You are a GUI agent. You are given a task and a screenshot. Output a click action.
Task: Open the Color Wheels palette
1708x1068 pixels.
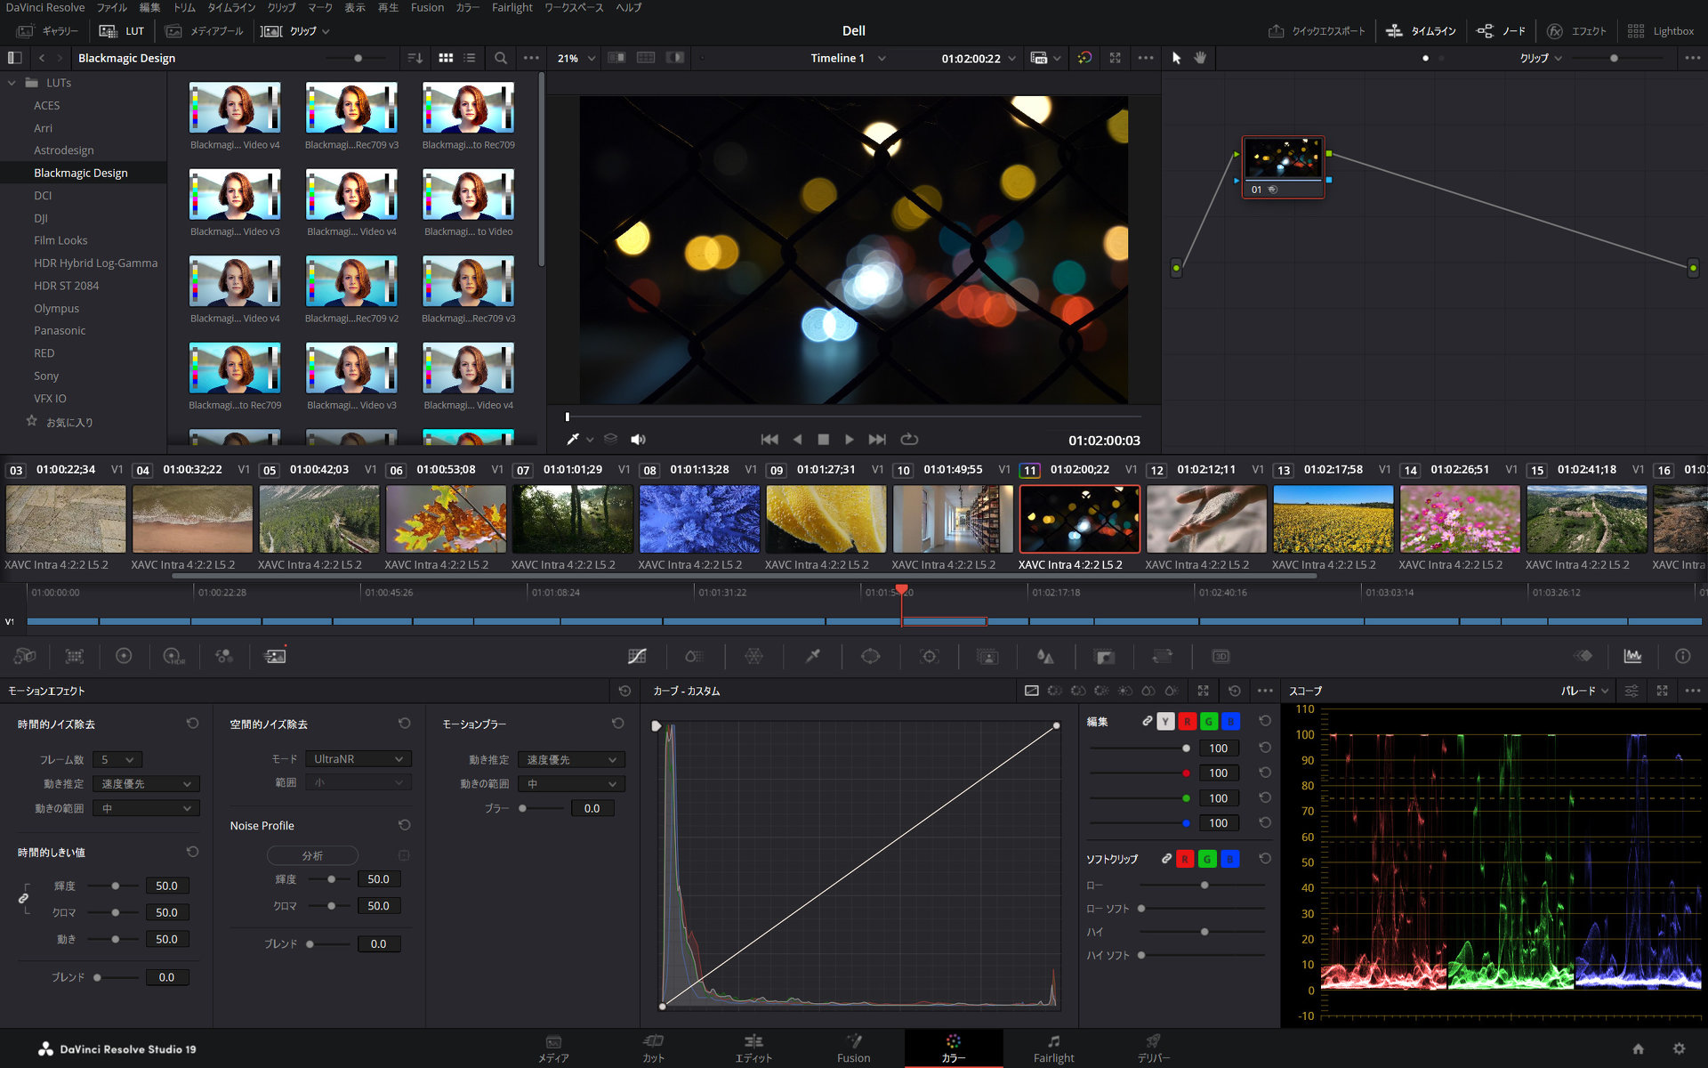[124, 656]
